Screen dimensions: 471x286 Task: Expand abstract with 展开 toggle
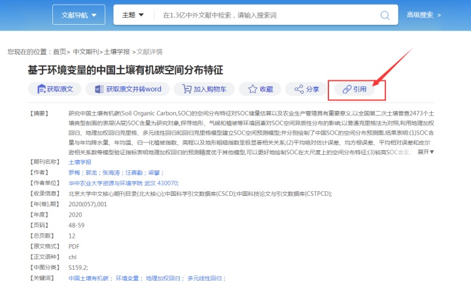click(426, 152)
